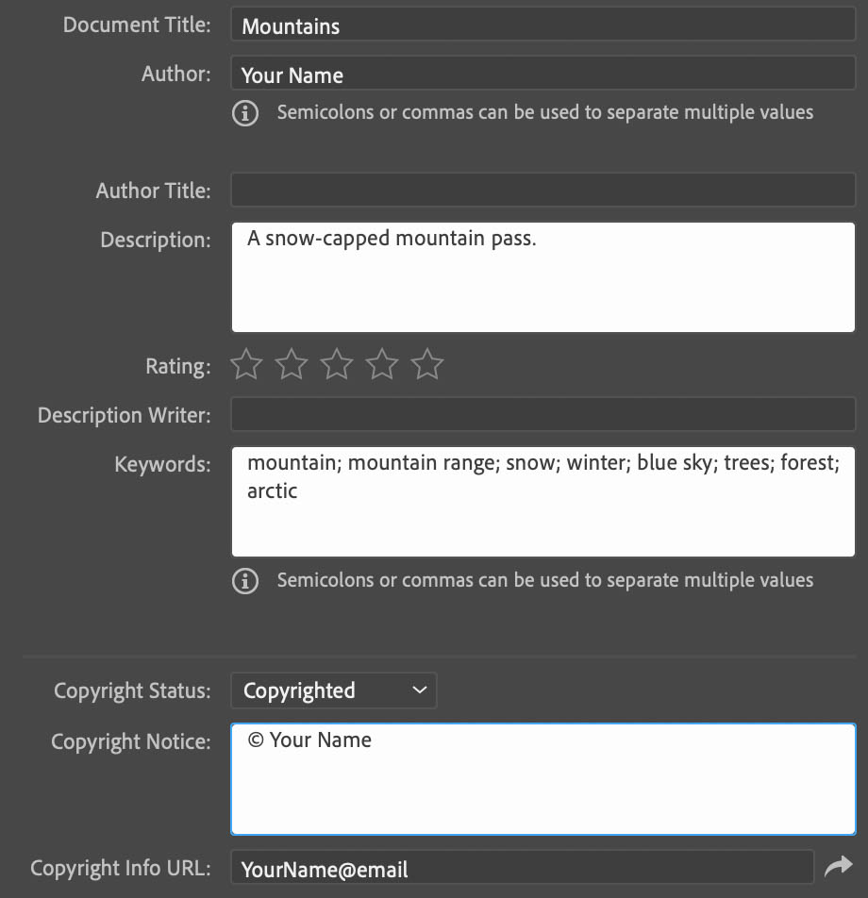The width and height of the screenshot is (868, 898).
Task: Click the fourth rating star
Action: [x=381, y=364]
